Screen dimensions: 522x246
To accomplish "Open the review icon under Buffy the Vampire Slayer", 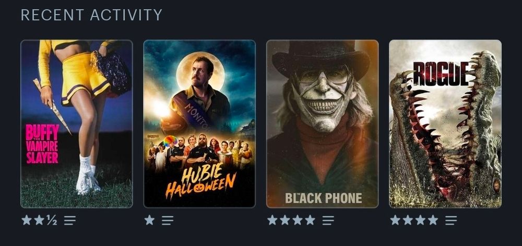I will [x=70, y=220].
